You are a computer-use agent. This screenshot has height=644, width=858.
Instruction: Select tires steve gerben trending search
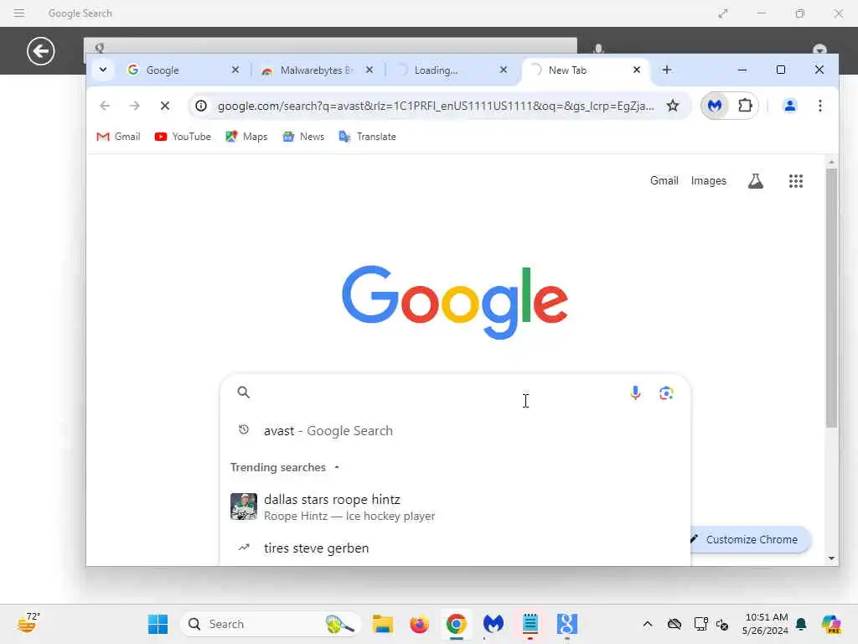pos(455,548)
